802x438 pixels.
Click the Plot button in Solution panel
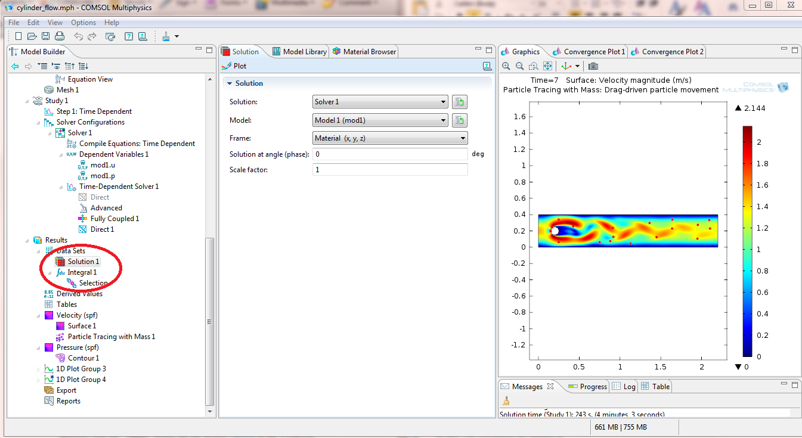[x=234, y=66]
